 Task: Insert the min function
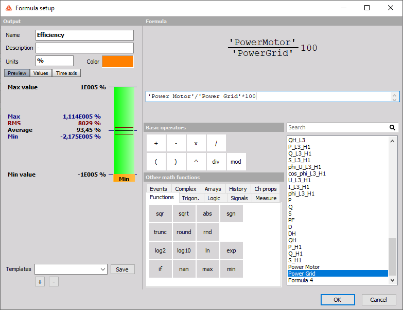231,269
